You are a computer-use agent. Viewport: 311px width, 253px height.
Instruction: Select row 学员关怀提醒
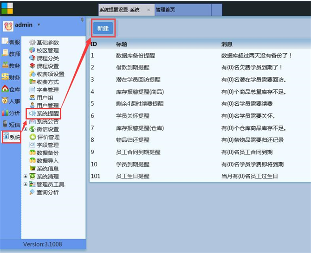pyautogui.click(x=200, y=116)
